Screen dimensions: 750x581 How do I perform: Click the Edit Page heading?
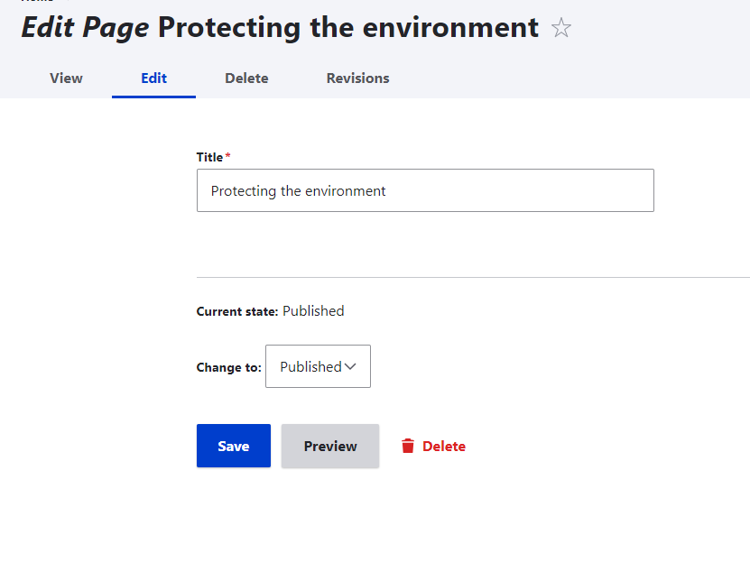[x=84, y=28]
